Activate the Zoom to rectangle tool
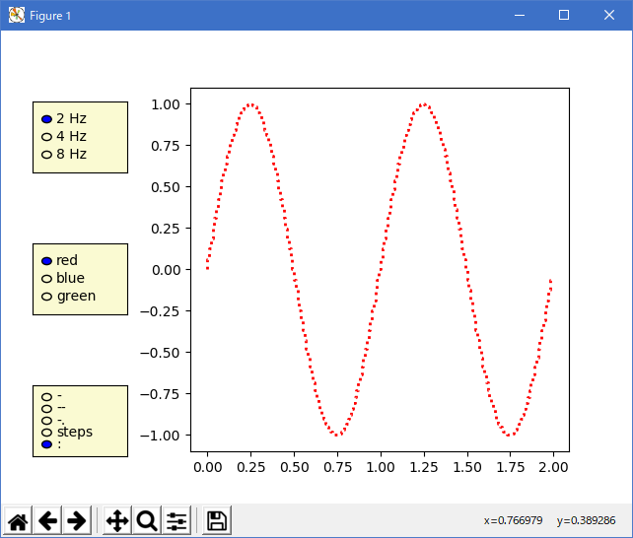This screenshot has height=538, width=633. point(147,521)
